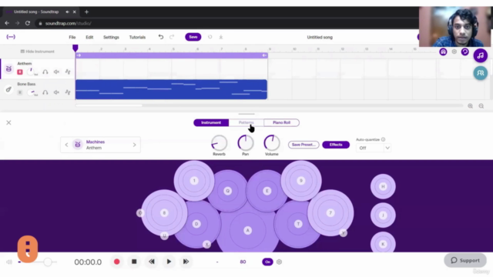This screenshot has height=277, width=493.
Task: Hit the kick drum pad A
Action: tap(247, 230)
